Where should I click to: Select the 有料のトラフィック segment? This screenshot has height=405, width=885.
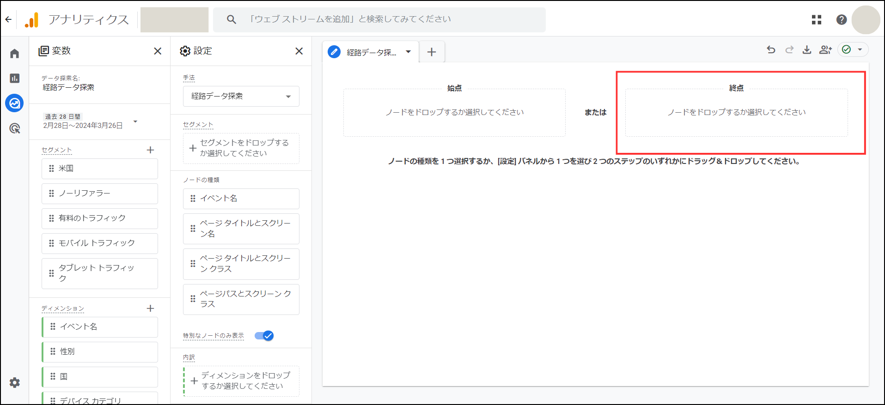[x=100, y=218]
